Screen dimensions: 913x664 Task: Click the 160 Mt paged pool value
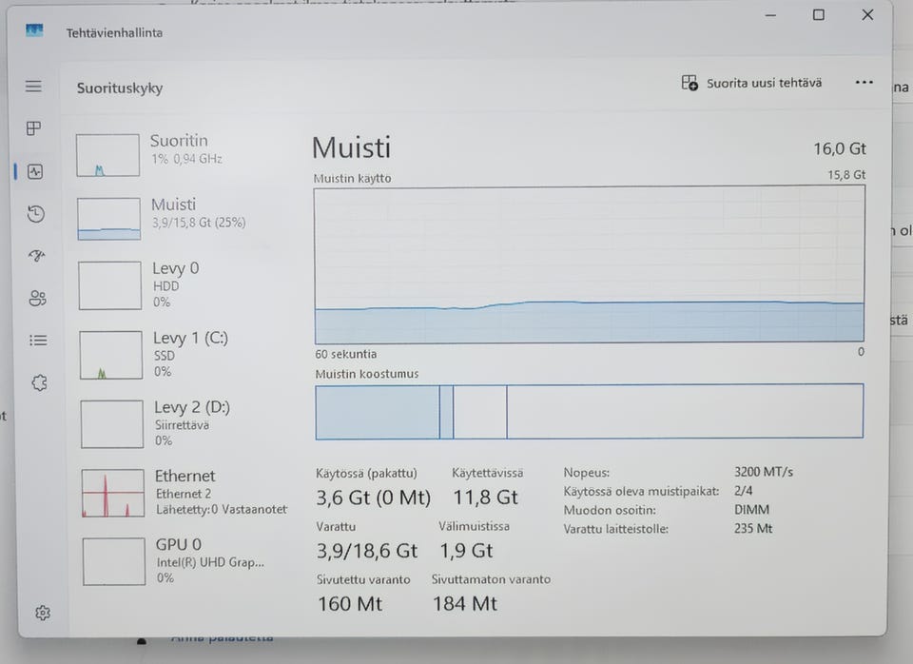(x=350, y=604)
